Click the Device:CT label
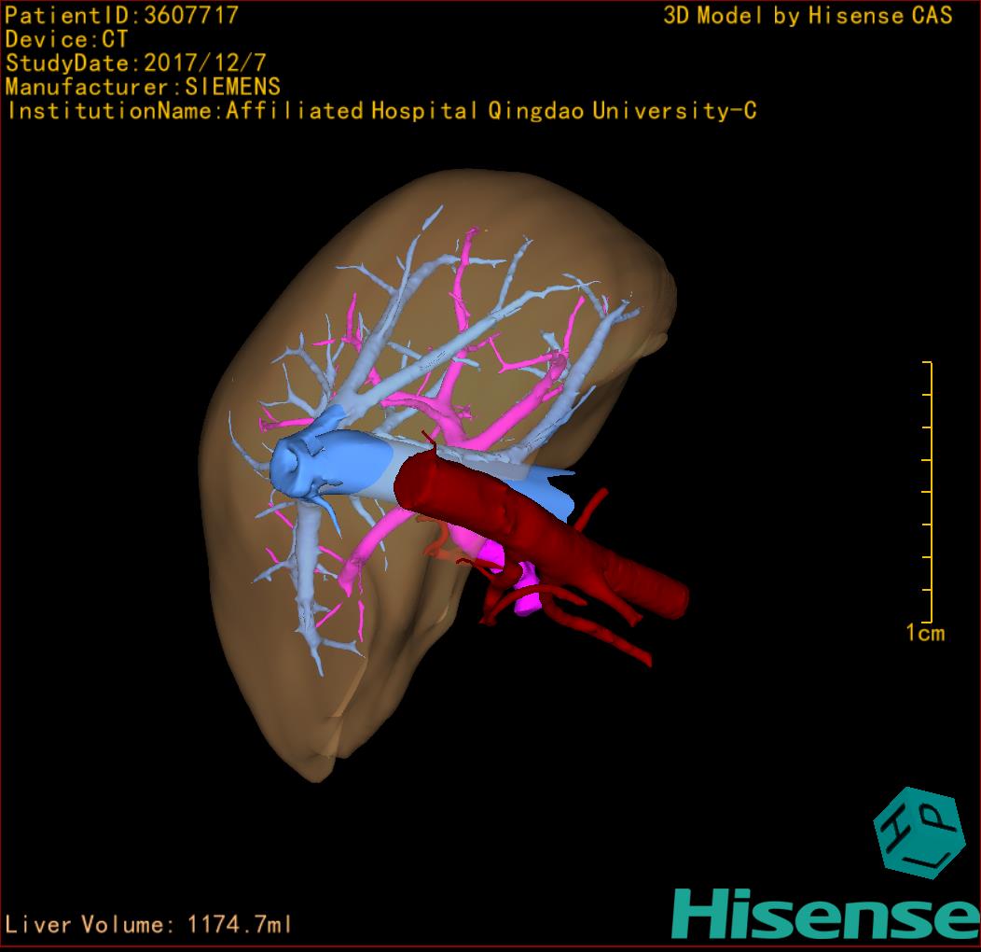Image resolution: width=981 pixels, height=952 pixels. click(66, 39)
